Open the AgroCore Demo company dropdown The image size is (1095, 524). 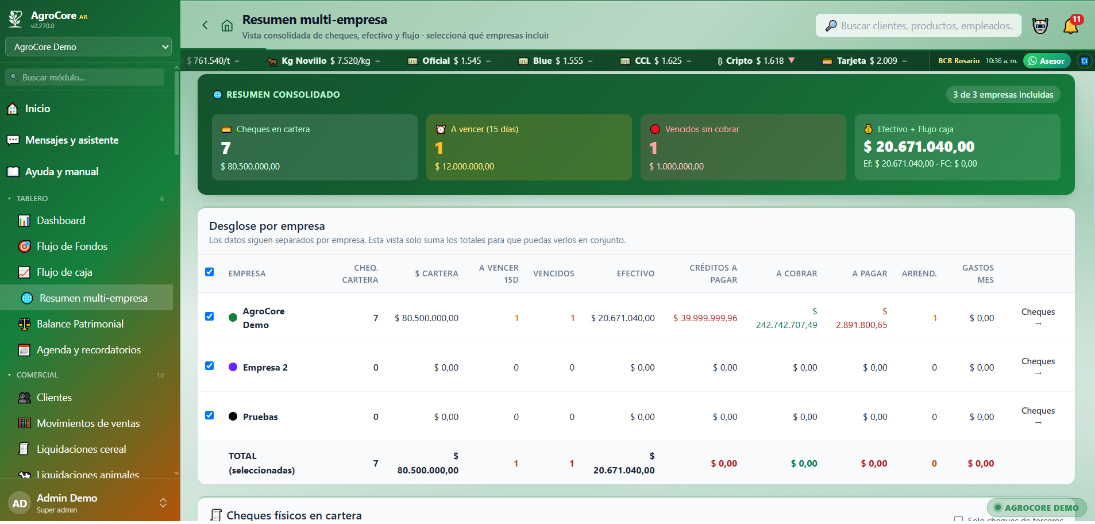click(x=88, y=47)
